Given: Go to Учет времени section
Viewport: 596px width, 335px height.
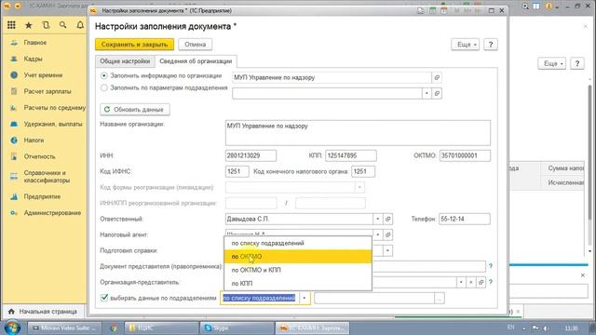Looking at the screenshot, I should (x=43, y=75).
